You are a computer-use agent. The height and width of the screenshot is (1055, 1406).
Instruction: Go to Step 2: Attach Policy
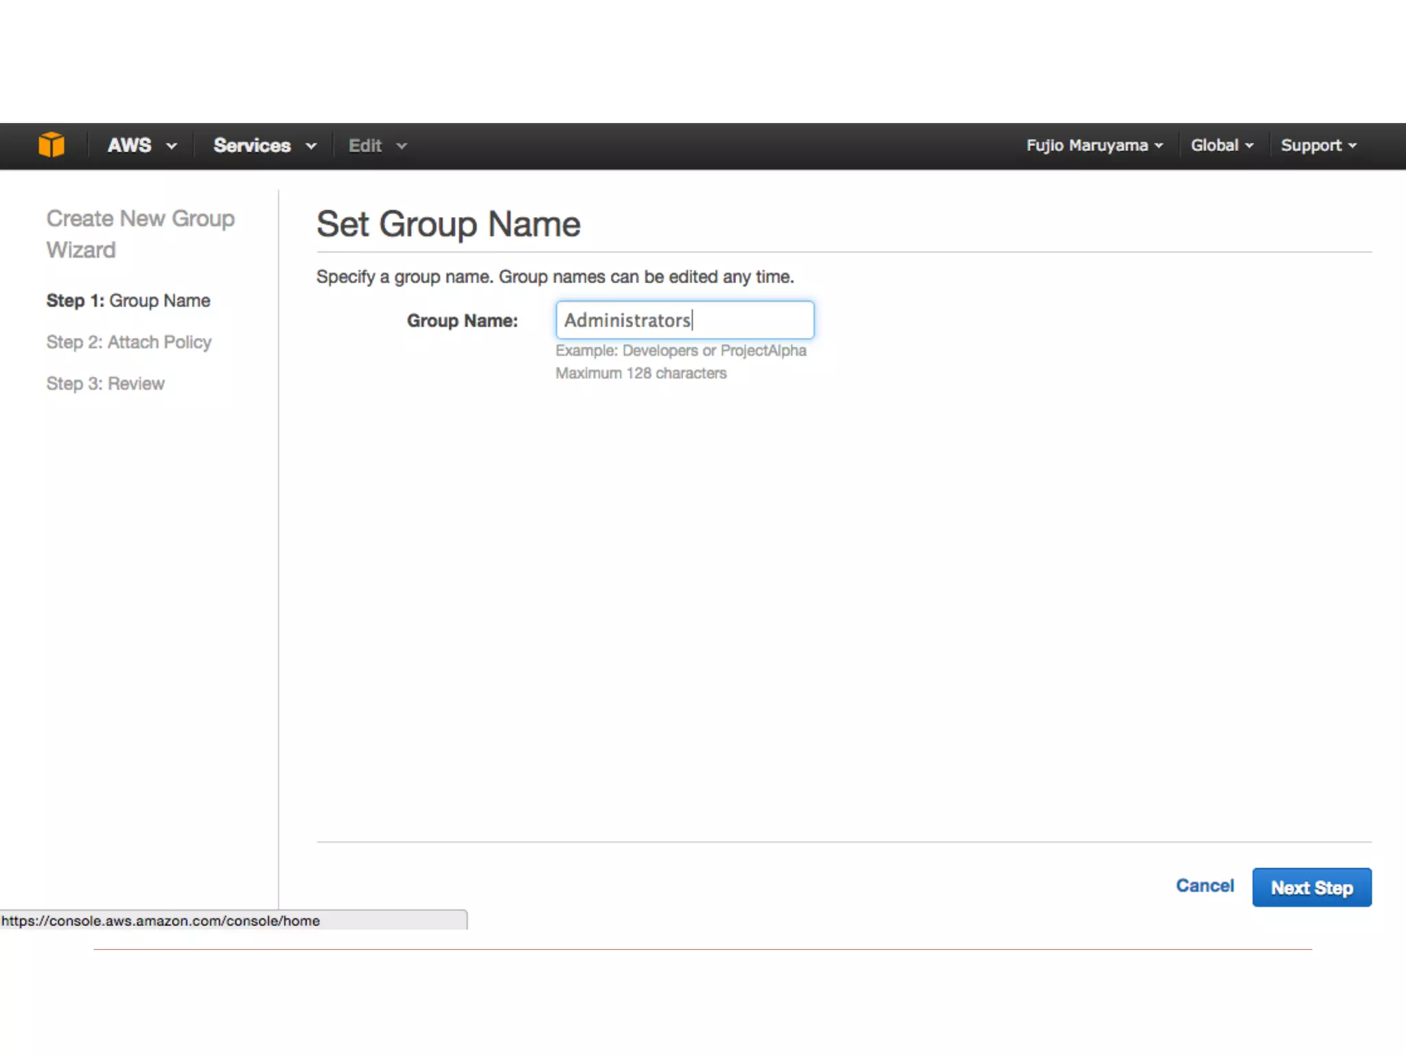click(129, 342)
